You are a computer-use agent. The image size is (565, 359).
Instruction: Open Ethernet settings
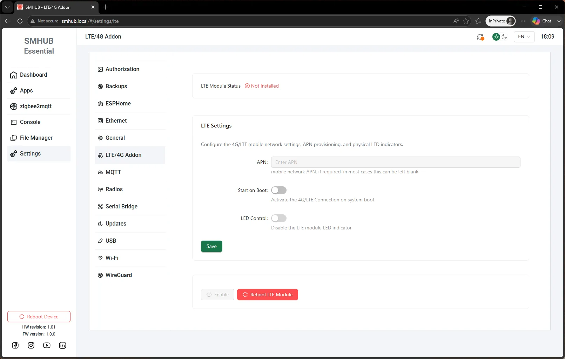point(130,121)
